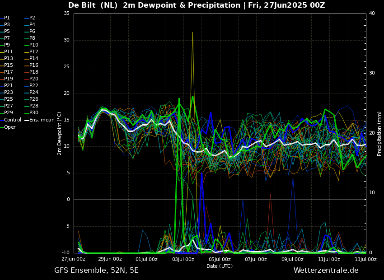Click the P22 legend entry
The image size is (384, 280).
click(x=33, y=86)
